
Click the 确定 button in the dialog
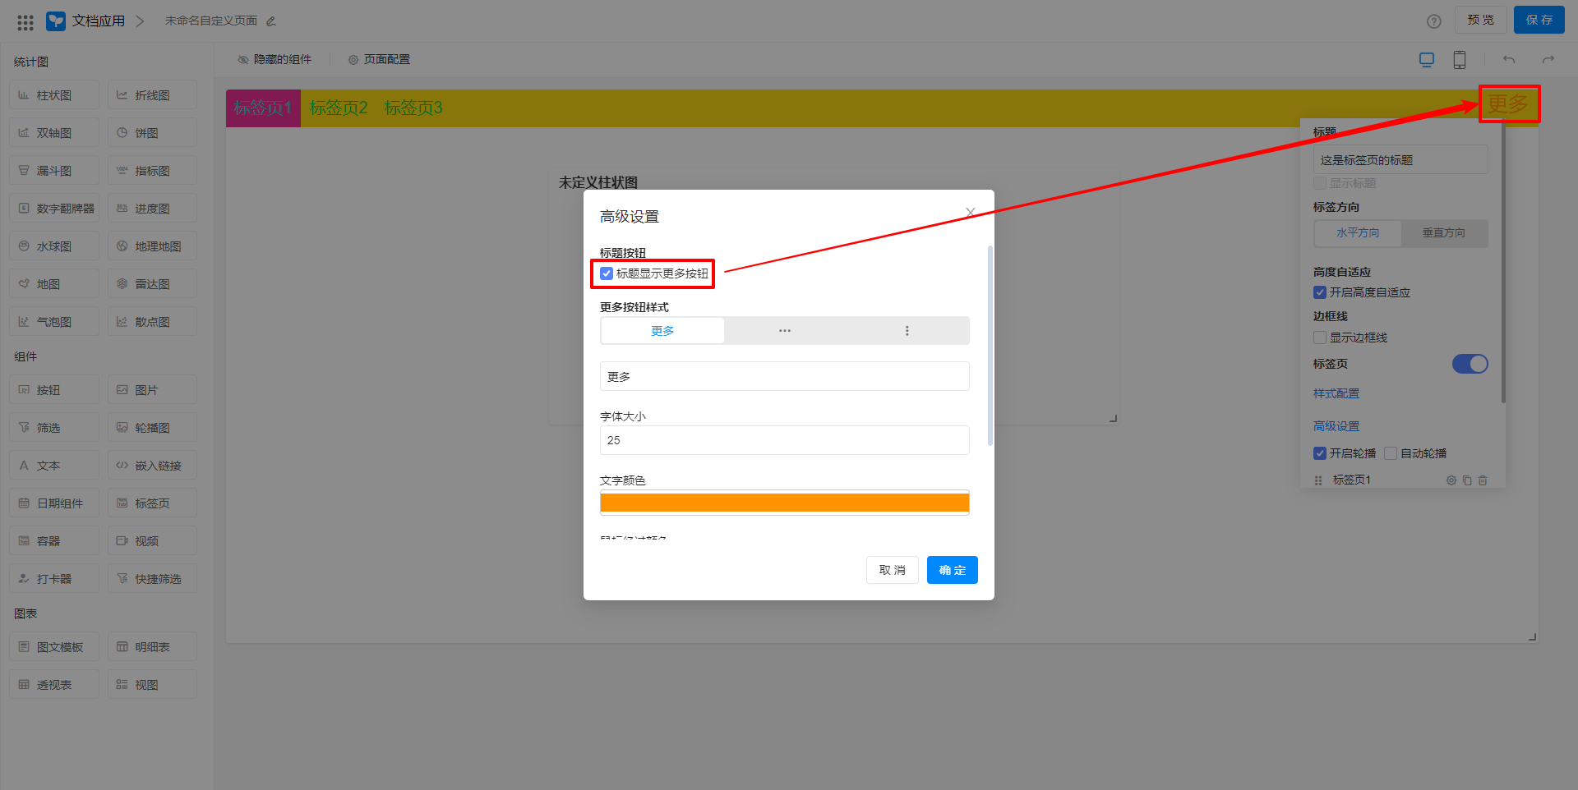tap(952, 570)
